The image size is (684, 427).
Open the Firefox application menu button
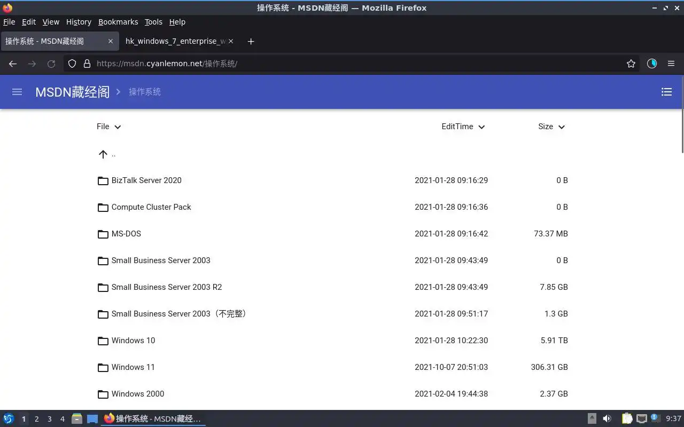point(671,64)
